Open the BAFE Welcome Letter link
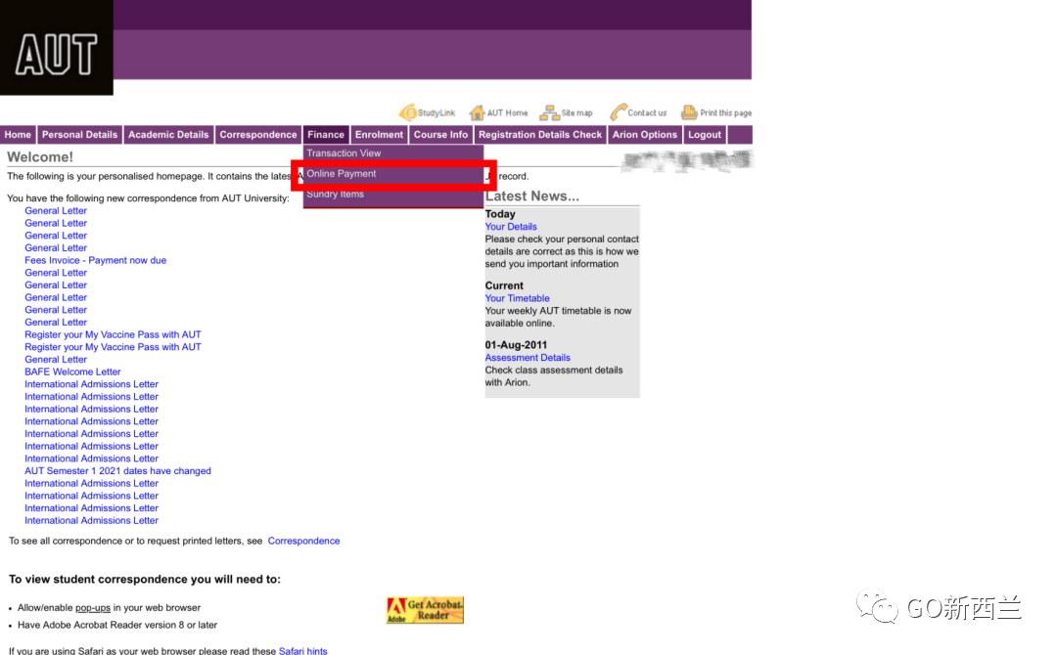 [72, 371]
